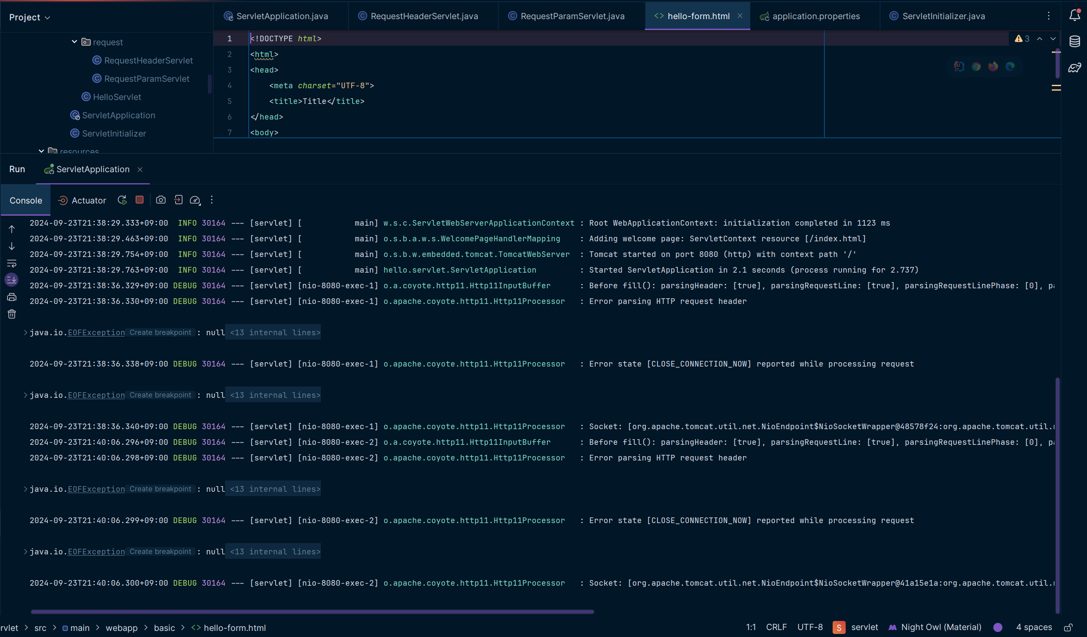The width and height of the screenshot is (1087, 637).
Task: Open hello-form.html in Firefox browser icon
Action: [993, 67]
